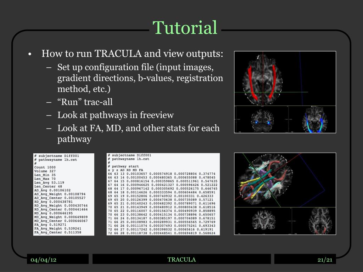Select the table row ending in 0.57121

click(x=161, y=200)
